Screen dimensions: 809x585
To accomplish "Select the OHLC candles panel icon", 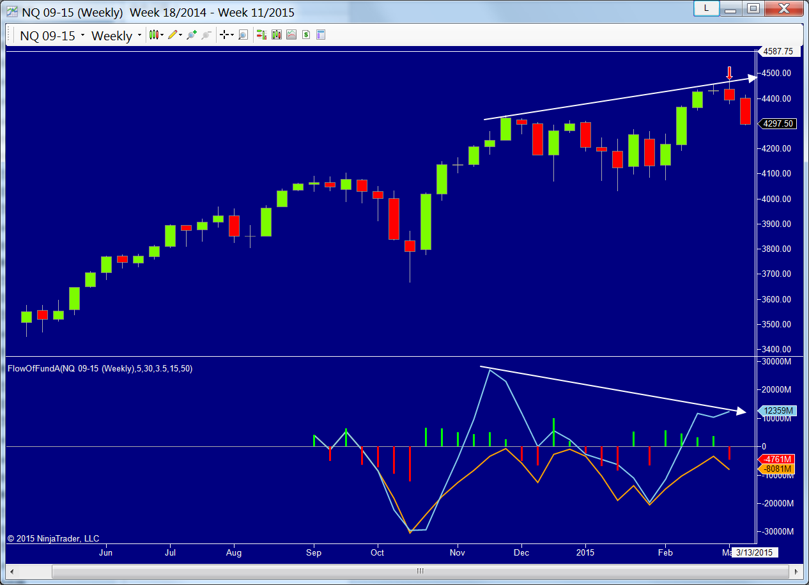I will 276,35.
